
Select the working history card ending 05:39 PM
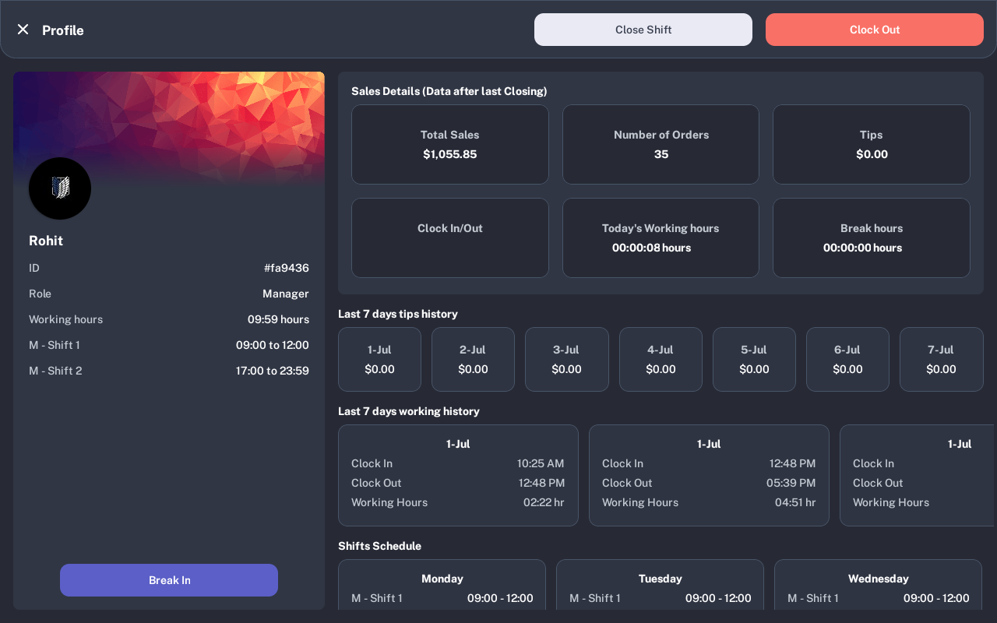pos(709,475)
